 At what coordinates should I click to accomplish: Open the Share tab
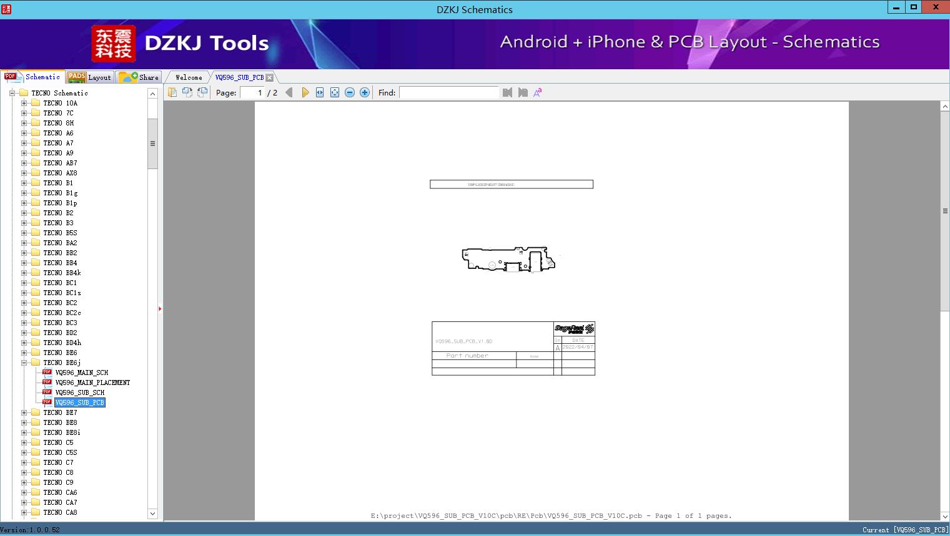139,77
